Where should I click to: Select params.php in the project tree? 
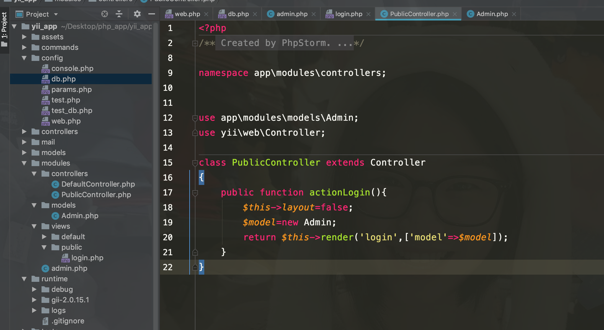tap(71, 89)
